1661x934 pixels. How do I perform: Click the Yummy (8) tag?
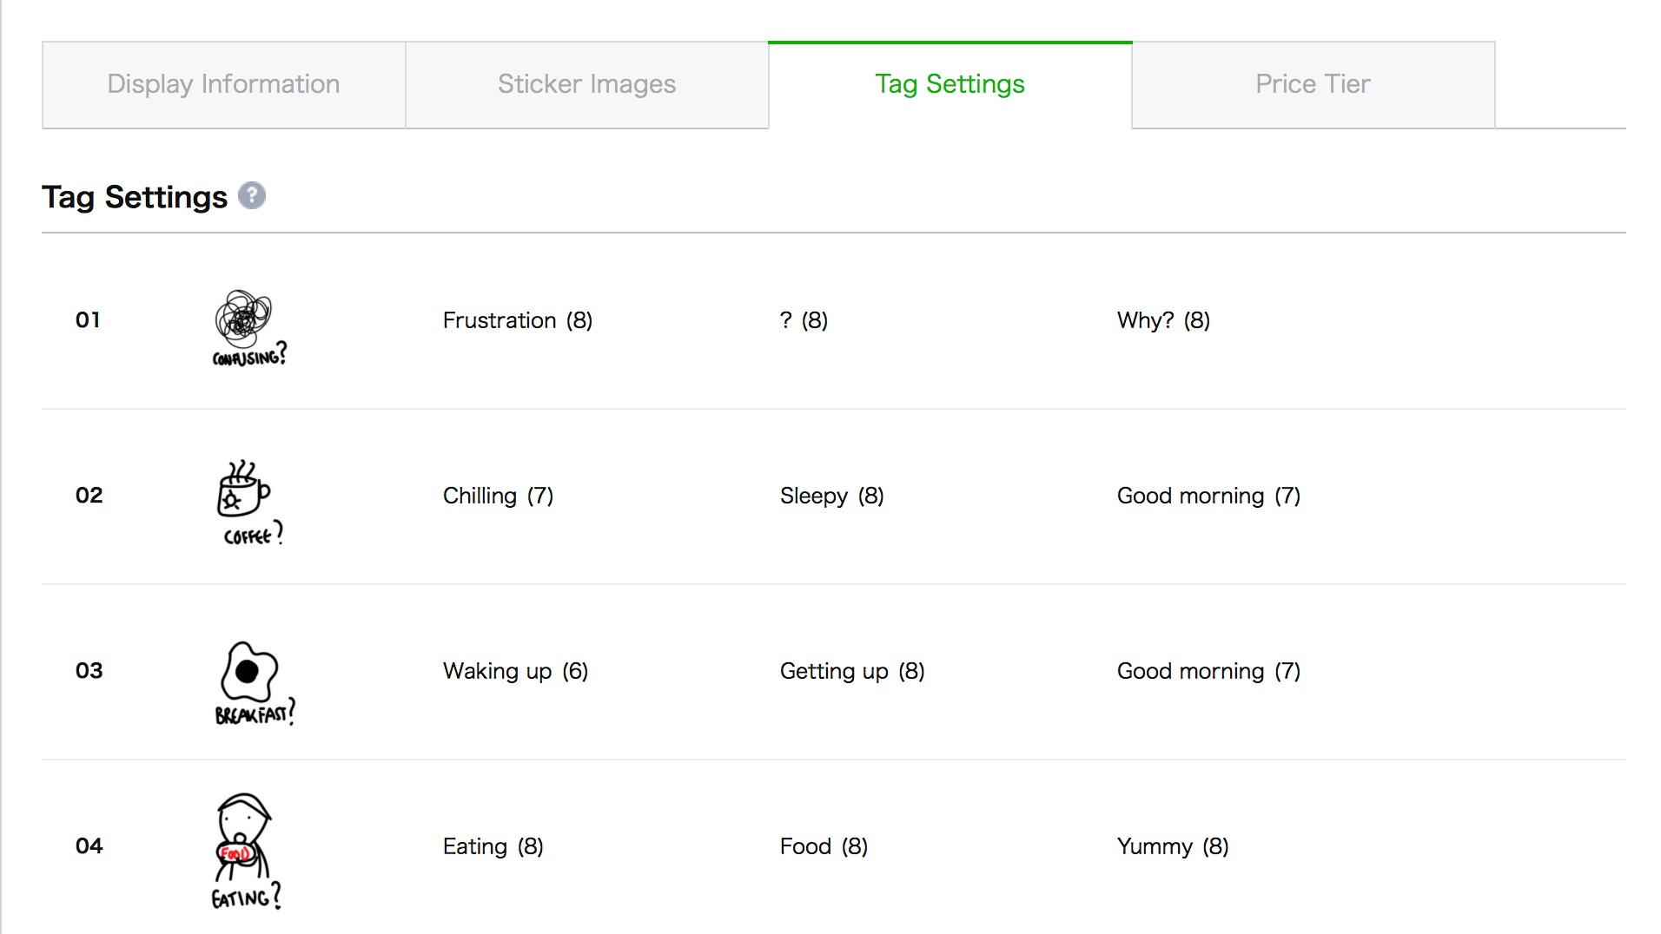1173,846
